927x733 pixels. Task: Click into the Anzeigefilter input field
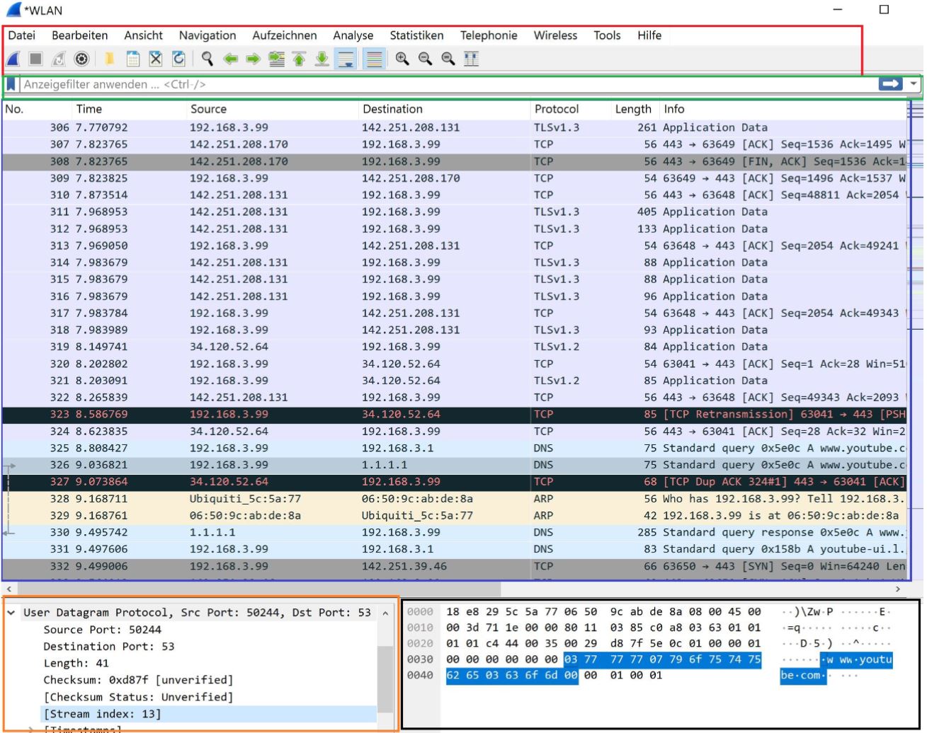point(448,84)
